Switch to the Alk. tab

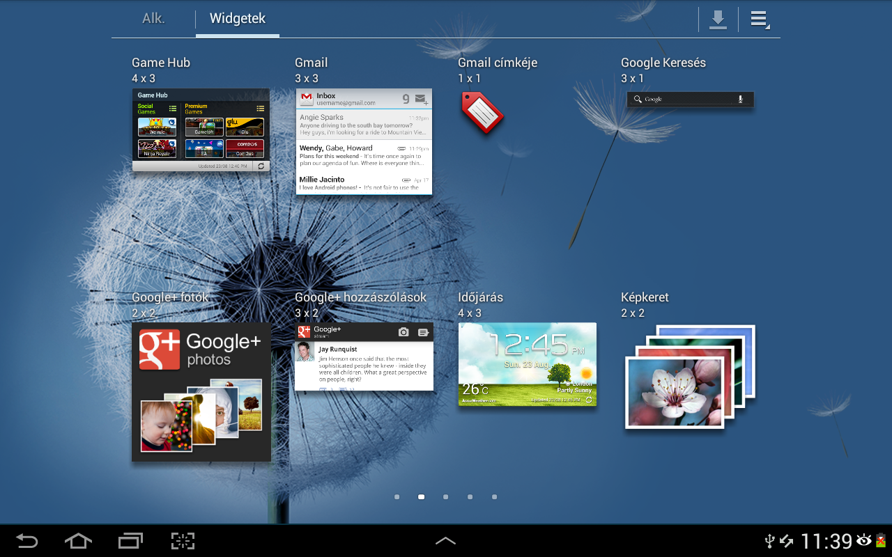153,19
